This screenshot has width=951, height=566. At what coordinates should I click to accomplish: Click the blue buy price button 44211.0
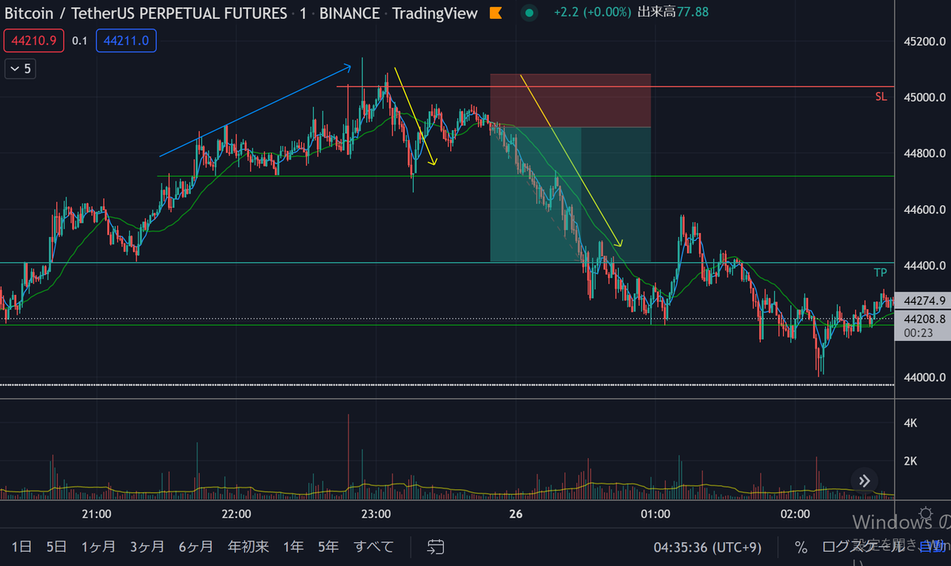(x=126, y=40)
